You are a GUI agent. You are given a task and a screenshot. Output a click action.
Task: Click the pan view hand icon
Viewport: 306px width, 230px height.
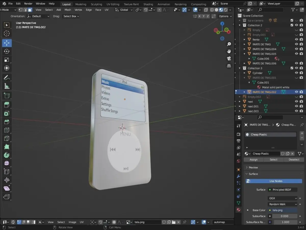(229, 51)
